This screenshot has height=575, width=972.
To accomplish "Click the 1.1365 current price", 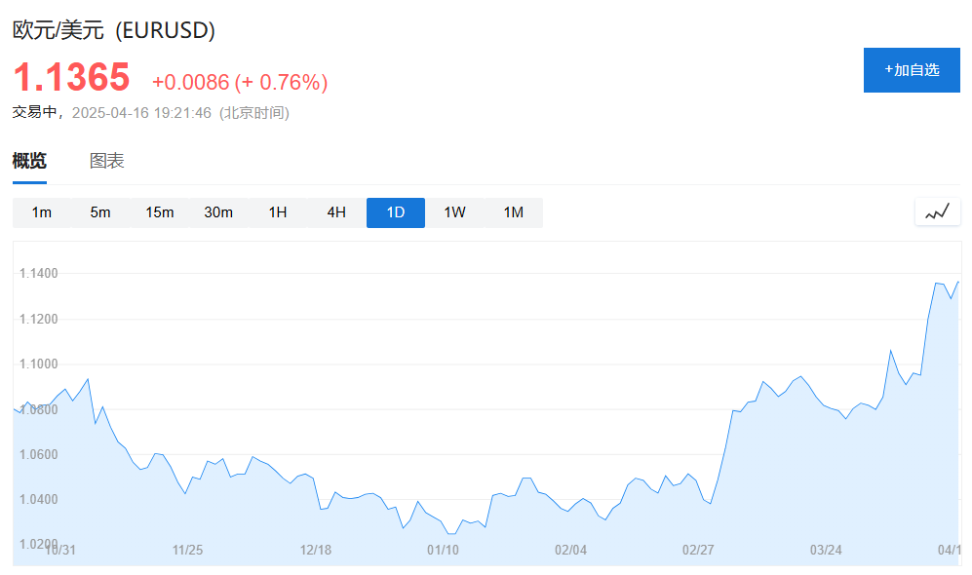I will click(x=71, y=77).
